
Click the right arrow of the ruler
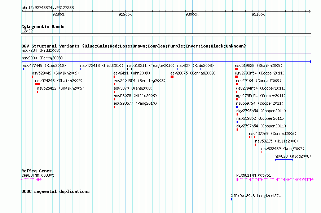point(309,12)
